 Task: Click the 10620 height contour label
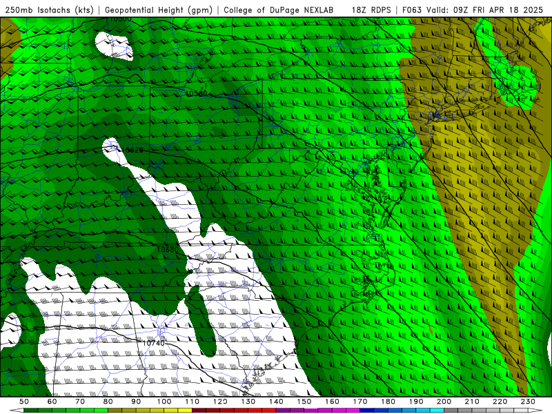click(x=132, y=150)
